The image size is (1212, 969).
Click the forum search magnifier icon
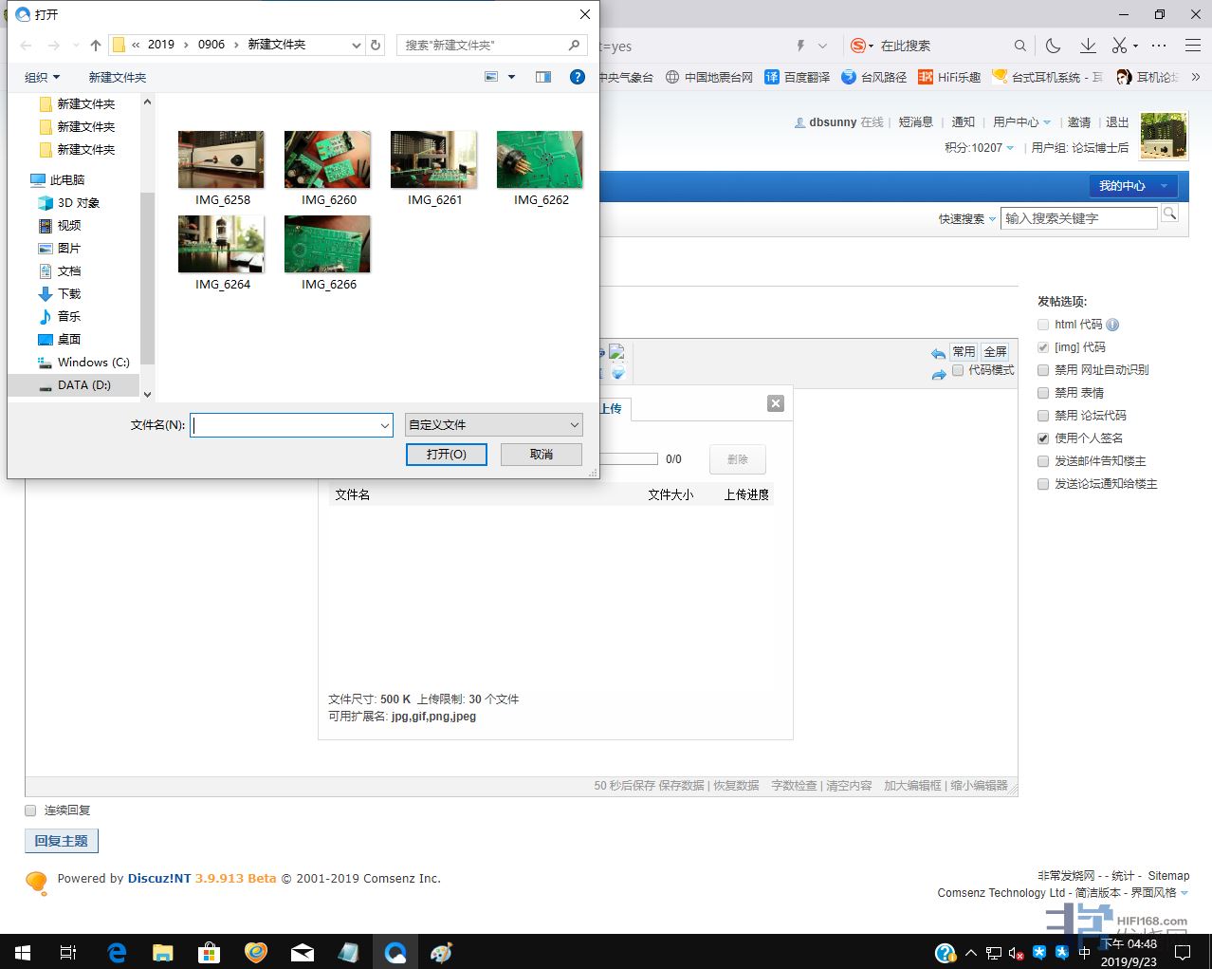[x=1169, y=214]
